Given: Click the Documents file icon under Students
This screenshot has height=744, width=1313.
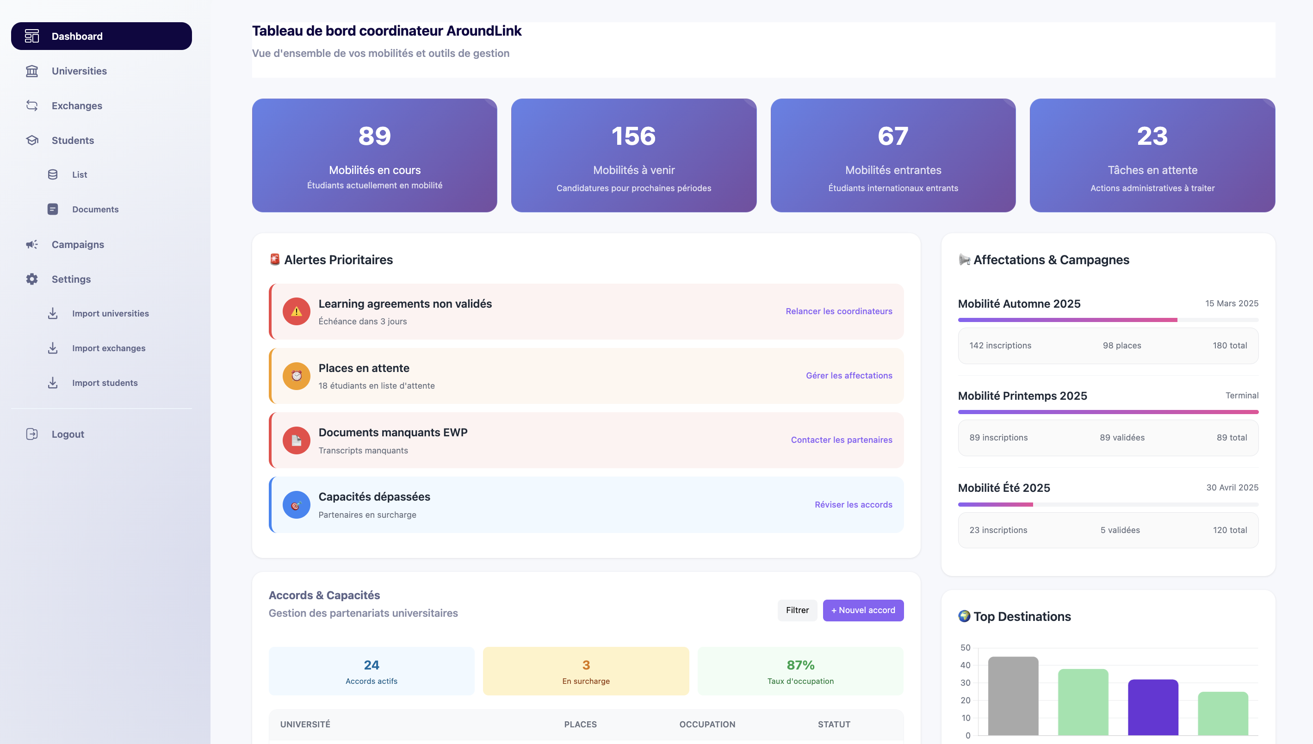Looking at the screenshot, I should point(53,210).
